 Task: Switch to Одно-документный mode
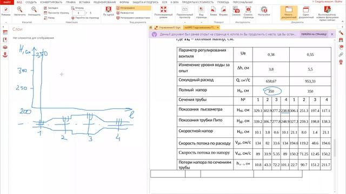(306, 12)
